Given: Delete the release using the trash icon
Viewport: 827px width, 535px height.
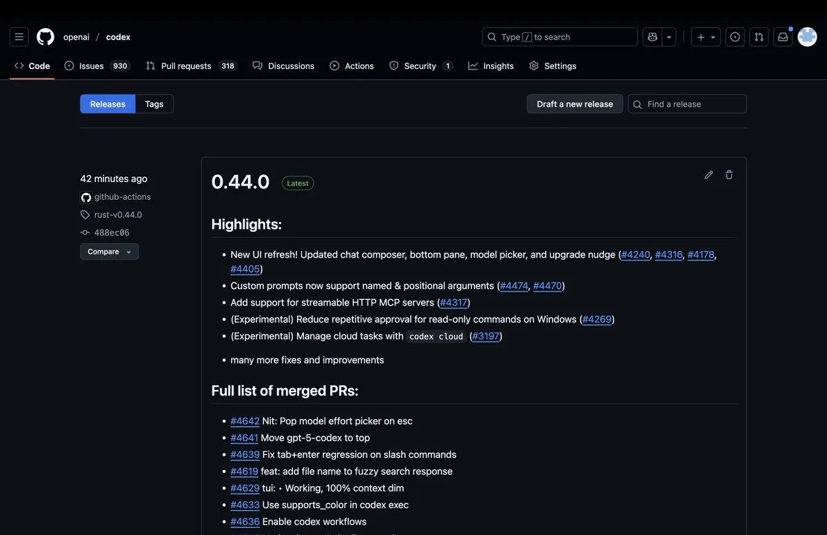Looking at the screenshot, I should point(728,174).
